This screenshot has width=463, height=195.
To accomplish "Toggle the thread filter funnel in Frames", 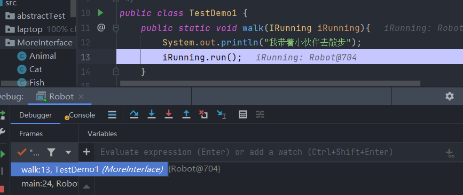I will pos(51,152).
